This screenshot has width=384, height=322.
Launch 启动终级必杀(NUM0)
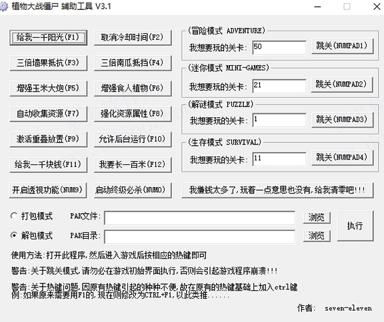pos(133,190)
